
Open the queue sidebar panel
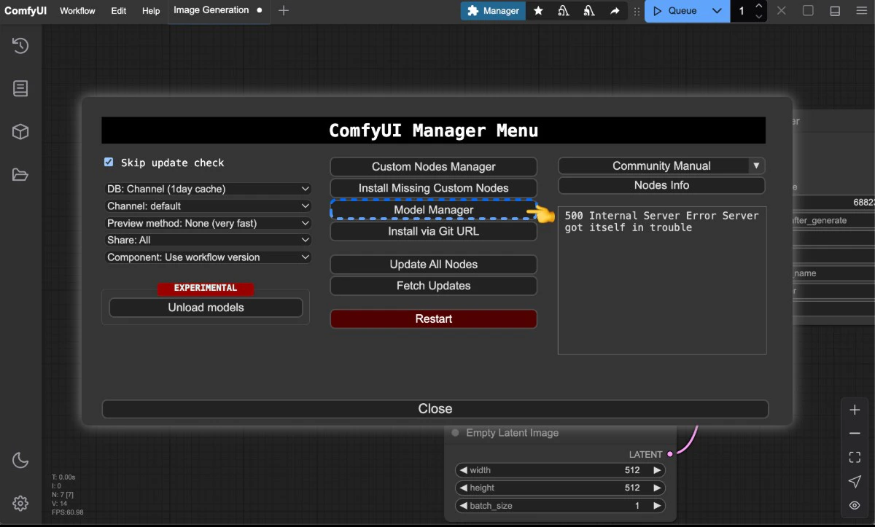click(x=20, y=88)
